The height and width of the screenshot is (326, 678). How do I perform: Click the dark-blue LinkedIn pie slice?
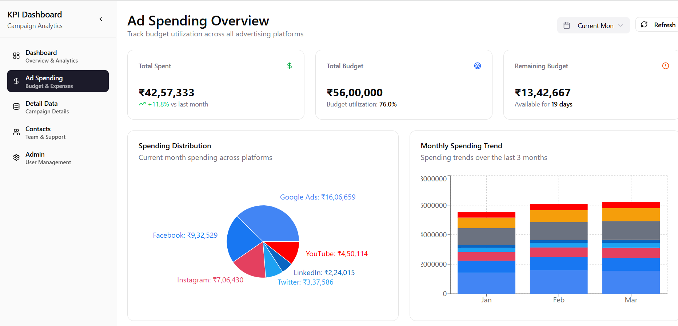click(281, 262)
